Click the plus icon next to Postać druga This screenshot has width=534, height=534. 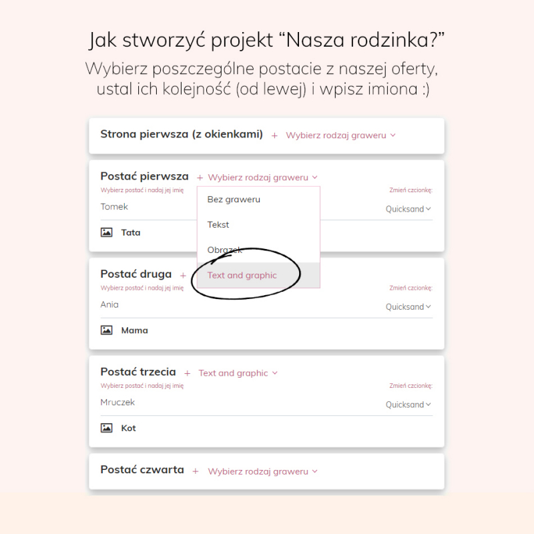(183, 276)
